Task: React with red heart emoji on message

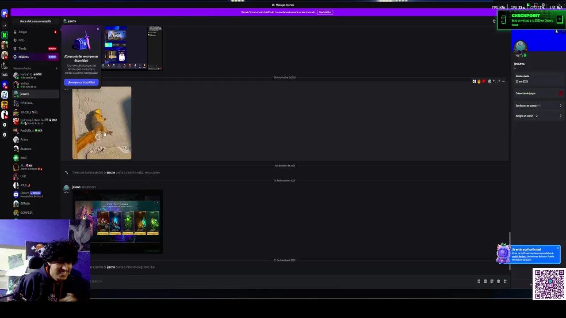Action: [x=484, y=81]
